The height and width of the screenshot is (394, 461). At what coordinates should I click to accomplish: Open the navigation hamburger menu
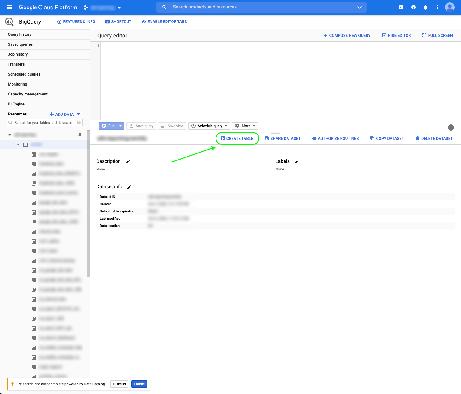[x=9, y=7]
